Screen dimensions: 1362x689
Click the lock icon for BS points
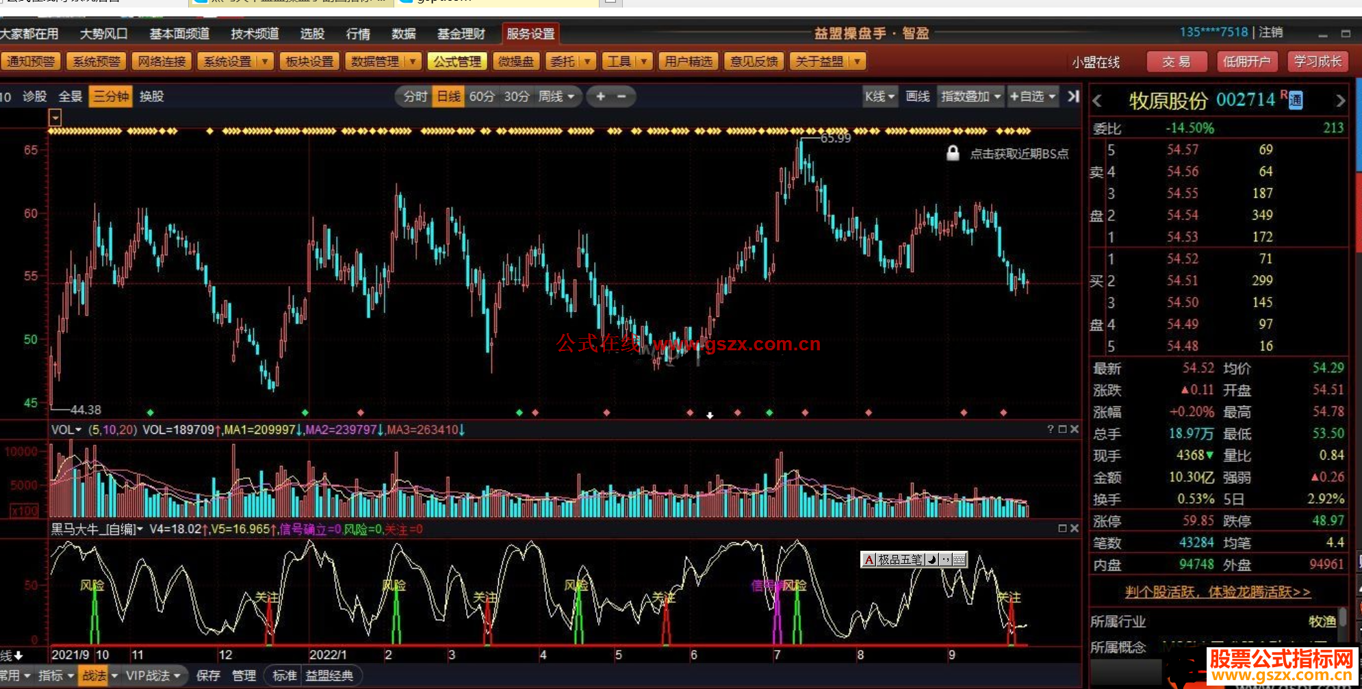[x=952, y=153]
